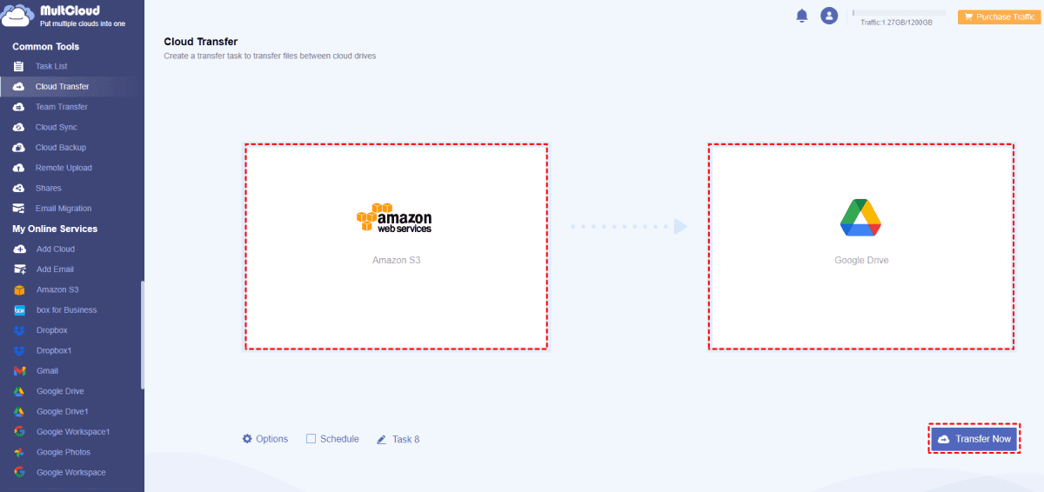Screen dimensions: 1044x492
Task: Click the Google Drive triangle logo
Action: pos(861,217)
